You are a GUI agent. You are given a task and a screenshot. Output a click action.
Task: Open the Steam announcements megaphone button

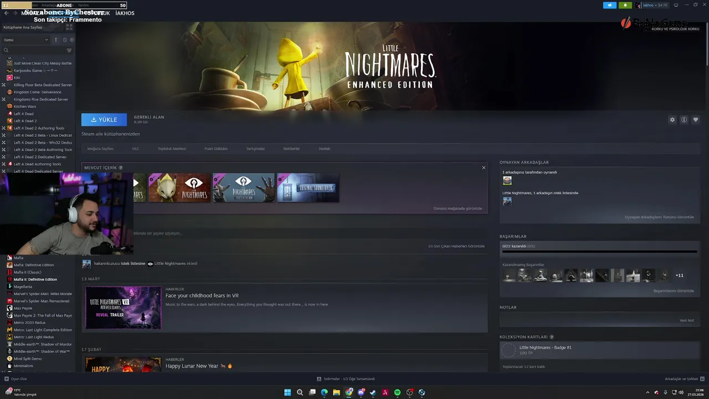(x=609, y=5)
